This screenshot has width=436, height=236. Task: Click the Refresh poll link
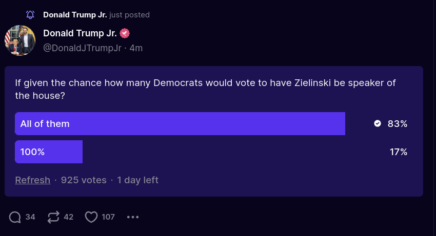33,180
